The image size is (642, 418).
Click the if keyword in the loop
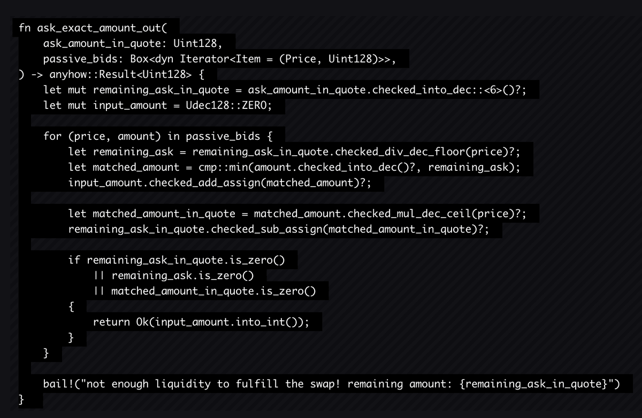tap(74, 260)
